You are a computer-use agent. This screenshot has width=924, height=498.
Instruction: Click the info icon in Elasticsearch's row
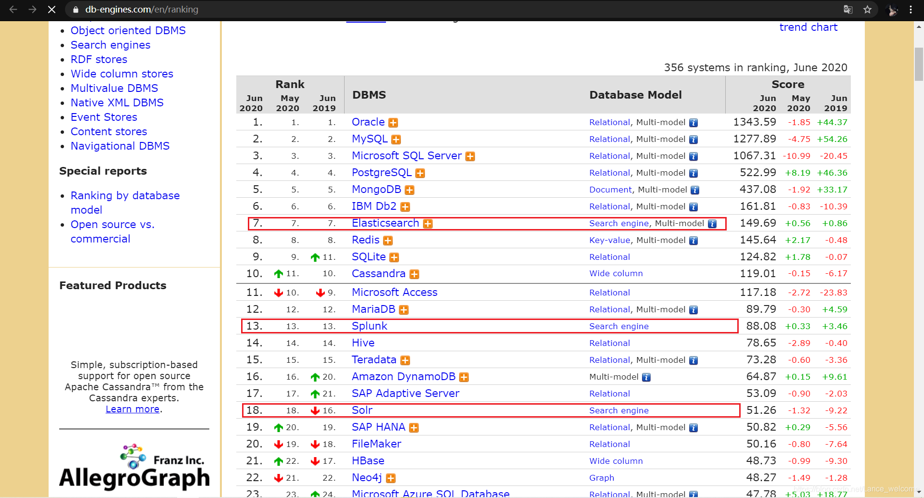click(712, 224)
